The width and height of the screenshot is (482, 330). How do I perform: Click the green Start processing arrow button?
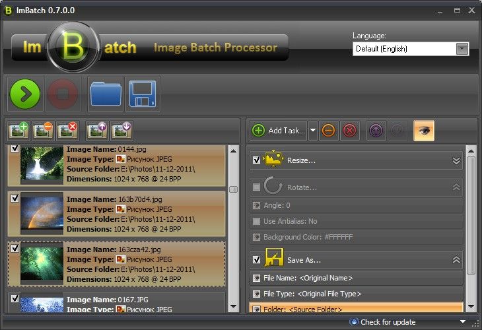tap(25, 94)
